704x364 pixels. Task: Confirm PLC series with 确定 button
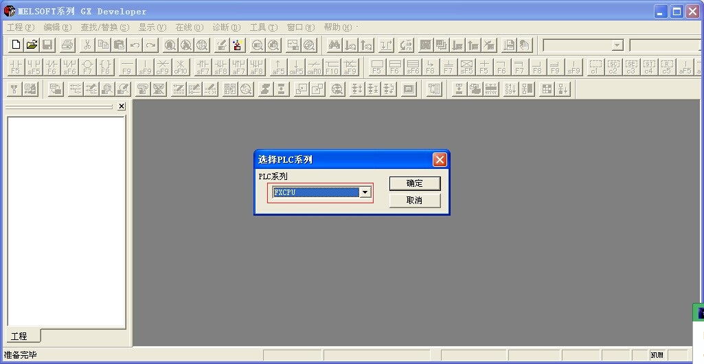click(415, 183)
